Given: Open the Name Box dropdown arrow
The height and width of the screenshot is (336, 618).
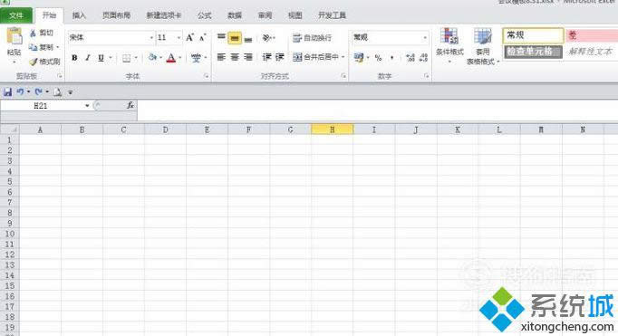Looking at the screenshot, I should coord(87,106).
